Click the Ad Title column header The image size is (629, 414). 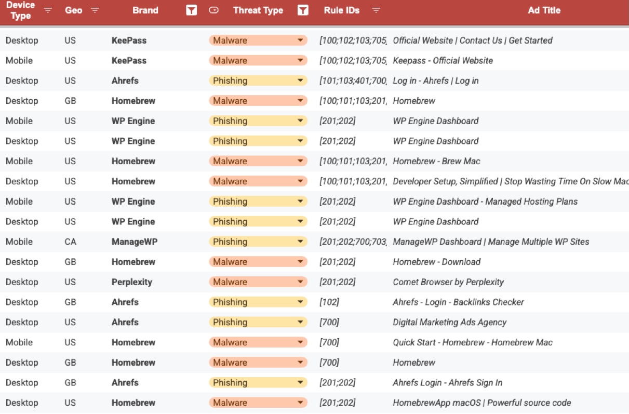544,10
